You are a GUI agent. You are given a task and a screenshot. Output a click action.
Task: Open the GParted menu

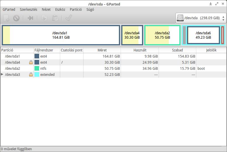coord(9,10)
